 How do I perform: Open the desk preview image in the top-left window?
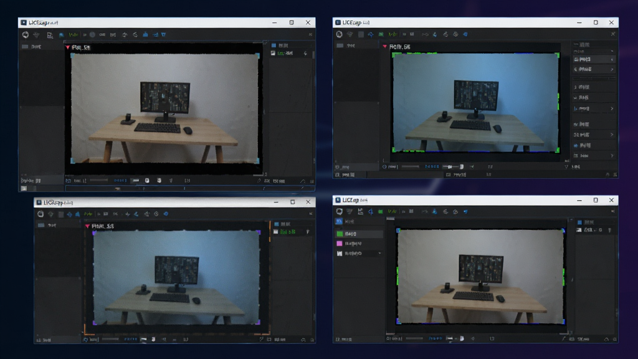[x=164, y=108]
